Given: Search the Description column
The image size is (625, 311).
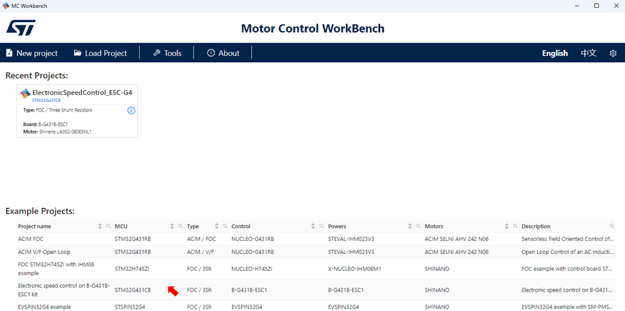Looking at the screenshot, I should click(612, 226).
